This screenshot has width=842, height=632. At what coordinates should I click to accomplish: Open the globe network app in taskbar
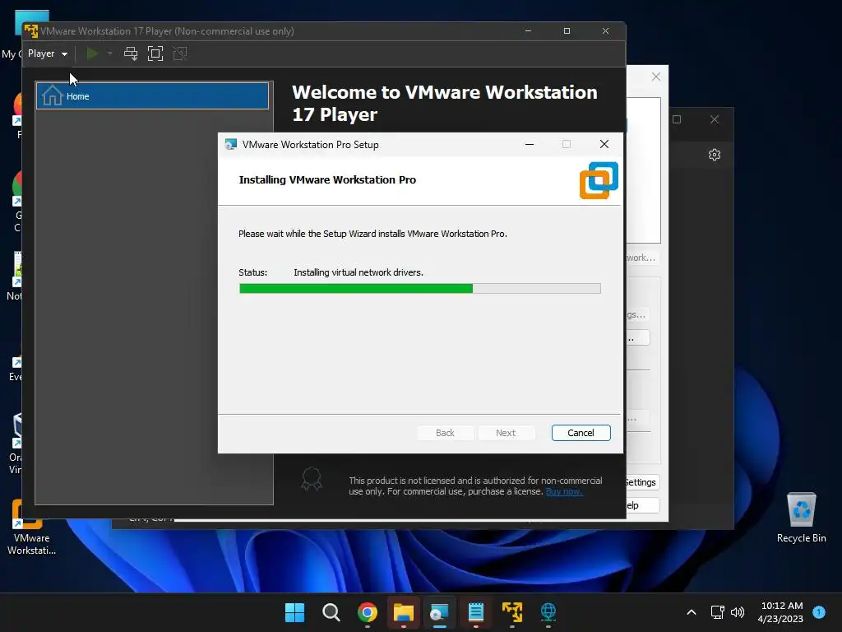548,612
